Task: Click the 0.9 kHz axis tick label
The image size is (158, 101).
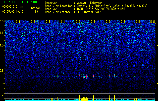Action: [2, 58]
